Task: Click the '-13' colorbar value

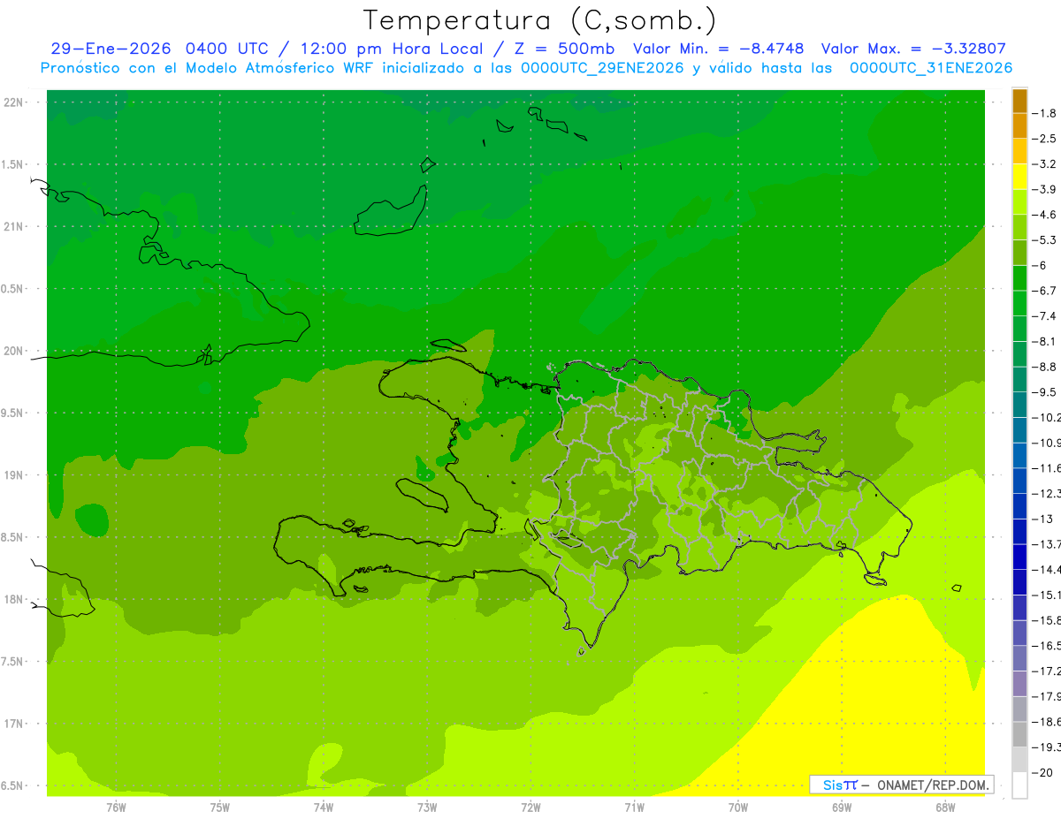Action: point(1042,519)
